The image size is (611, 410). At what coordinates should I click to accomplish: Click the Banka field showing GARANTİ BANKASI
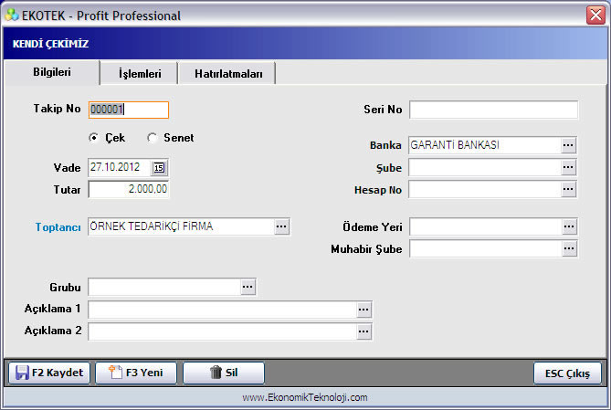[485, 145]
